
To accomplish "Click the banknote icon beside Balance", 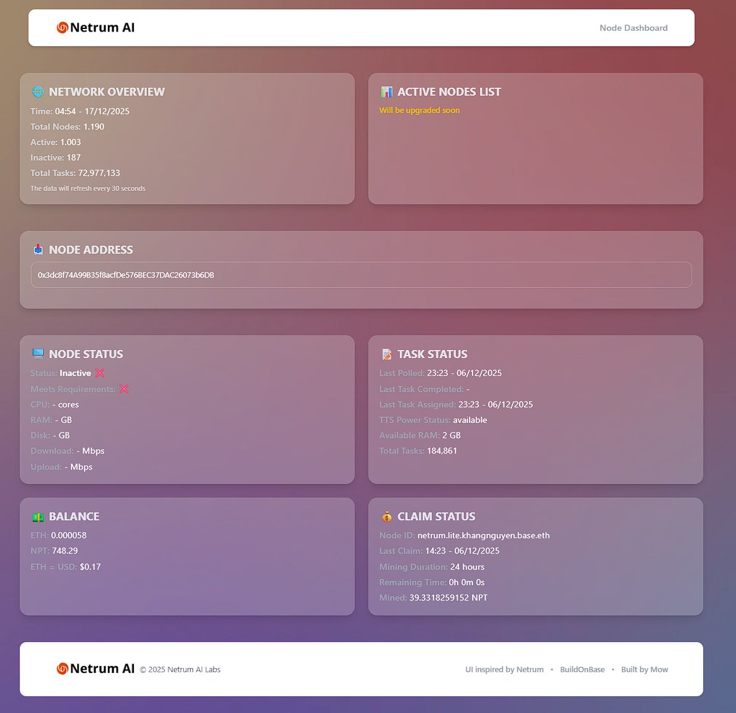I will [x=38, y=516].
